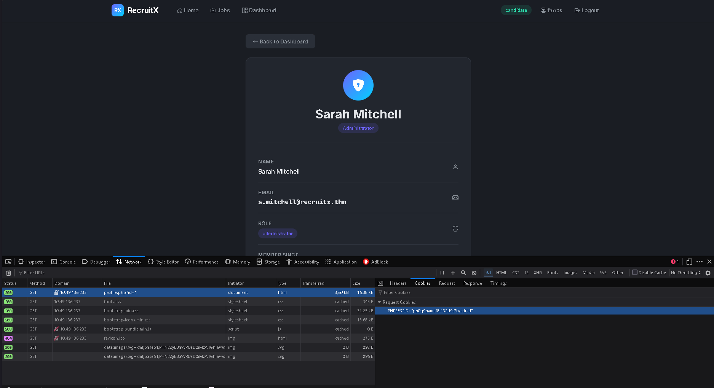Toggle the network sidebar panel icon

click(x=380, y=283)
